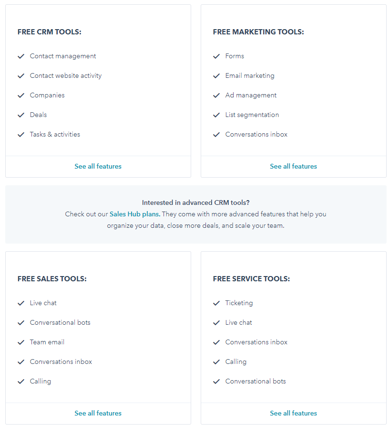Click the Tasks & activities feature item
389x426 pixels.
[x=55, y=134]
